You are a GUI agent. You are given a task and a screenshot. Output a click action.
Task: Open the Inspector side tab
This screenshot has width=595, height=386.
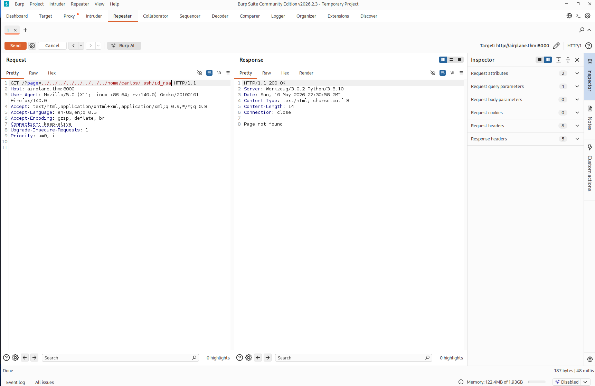pyautogui.click(x=589, y=76)
